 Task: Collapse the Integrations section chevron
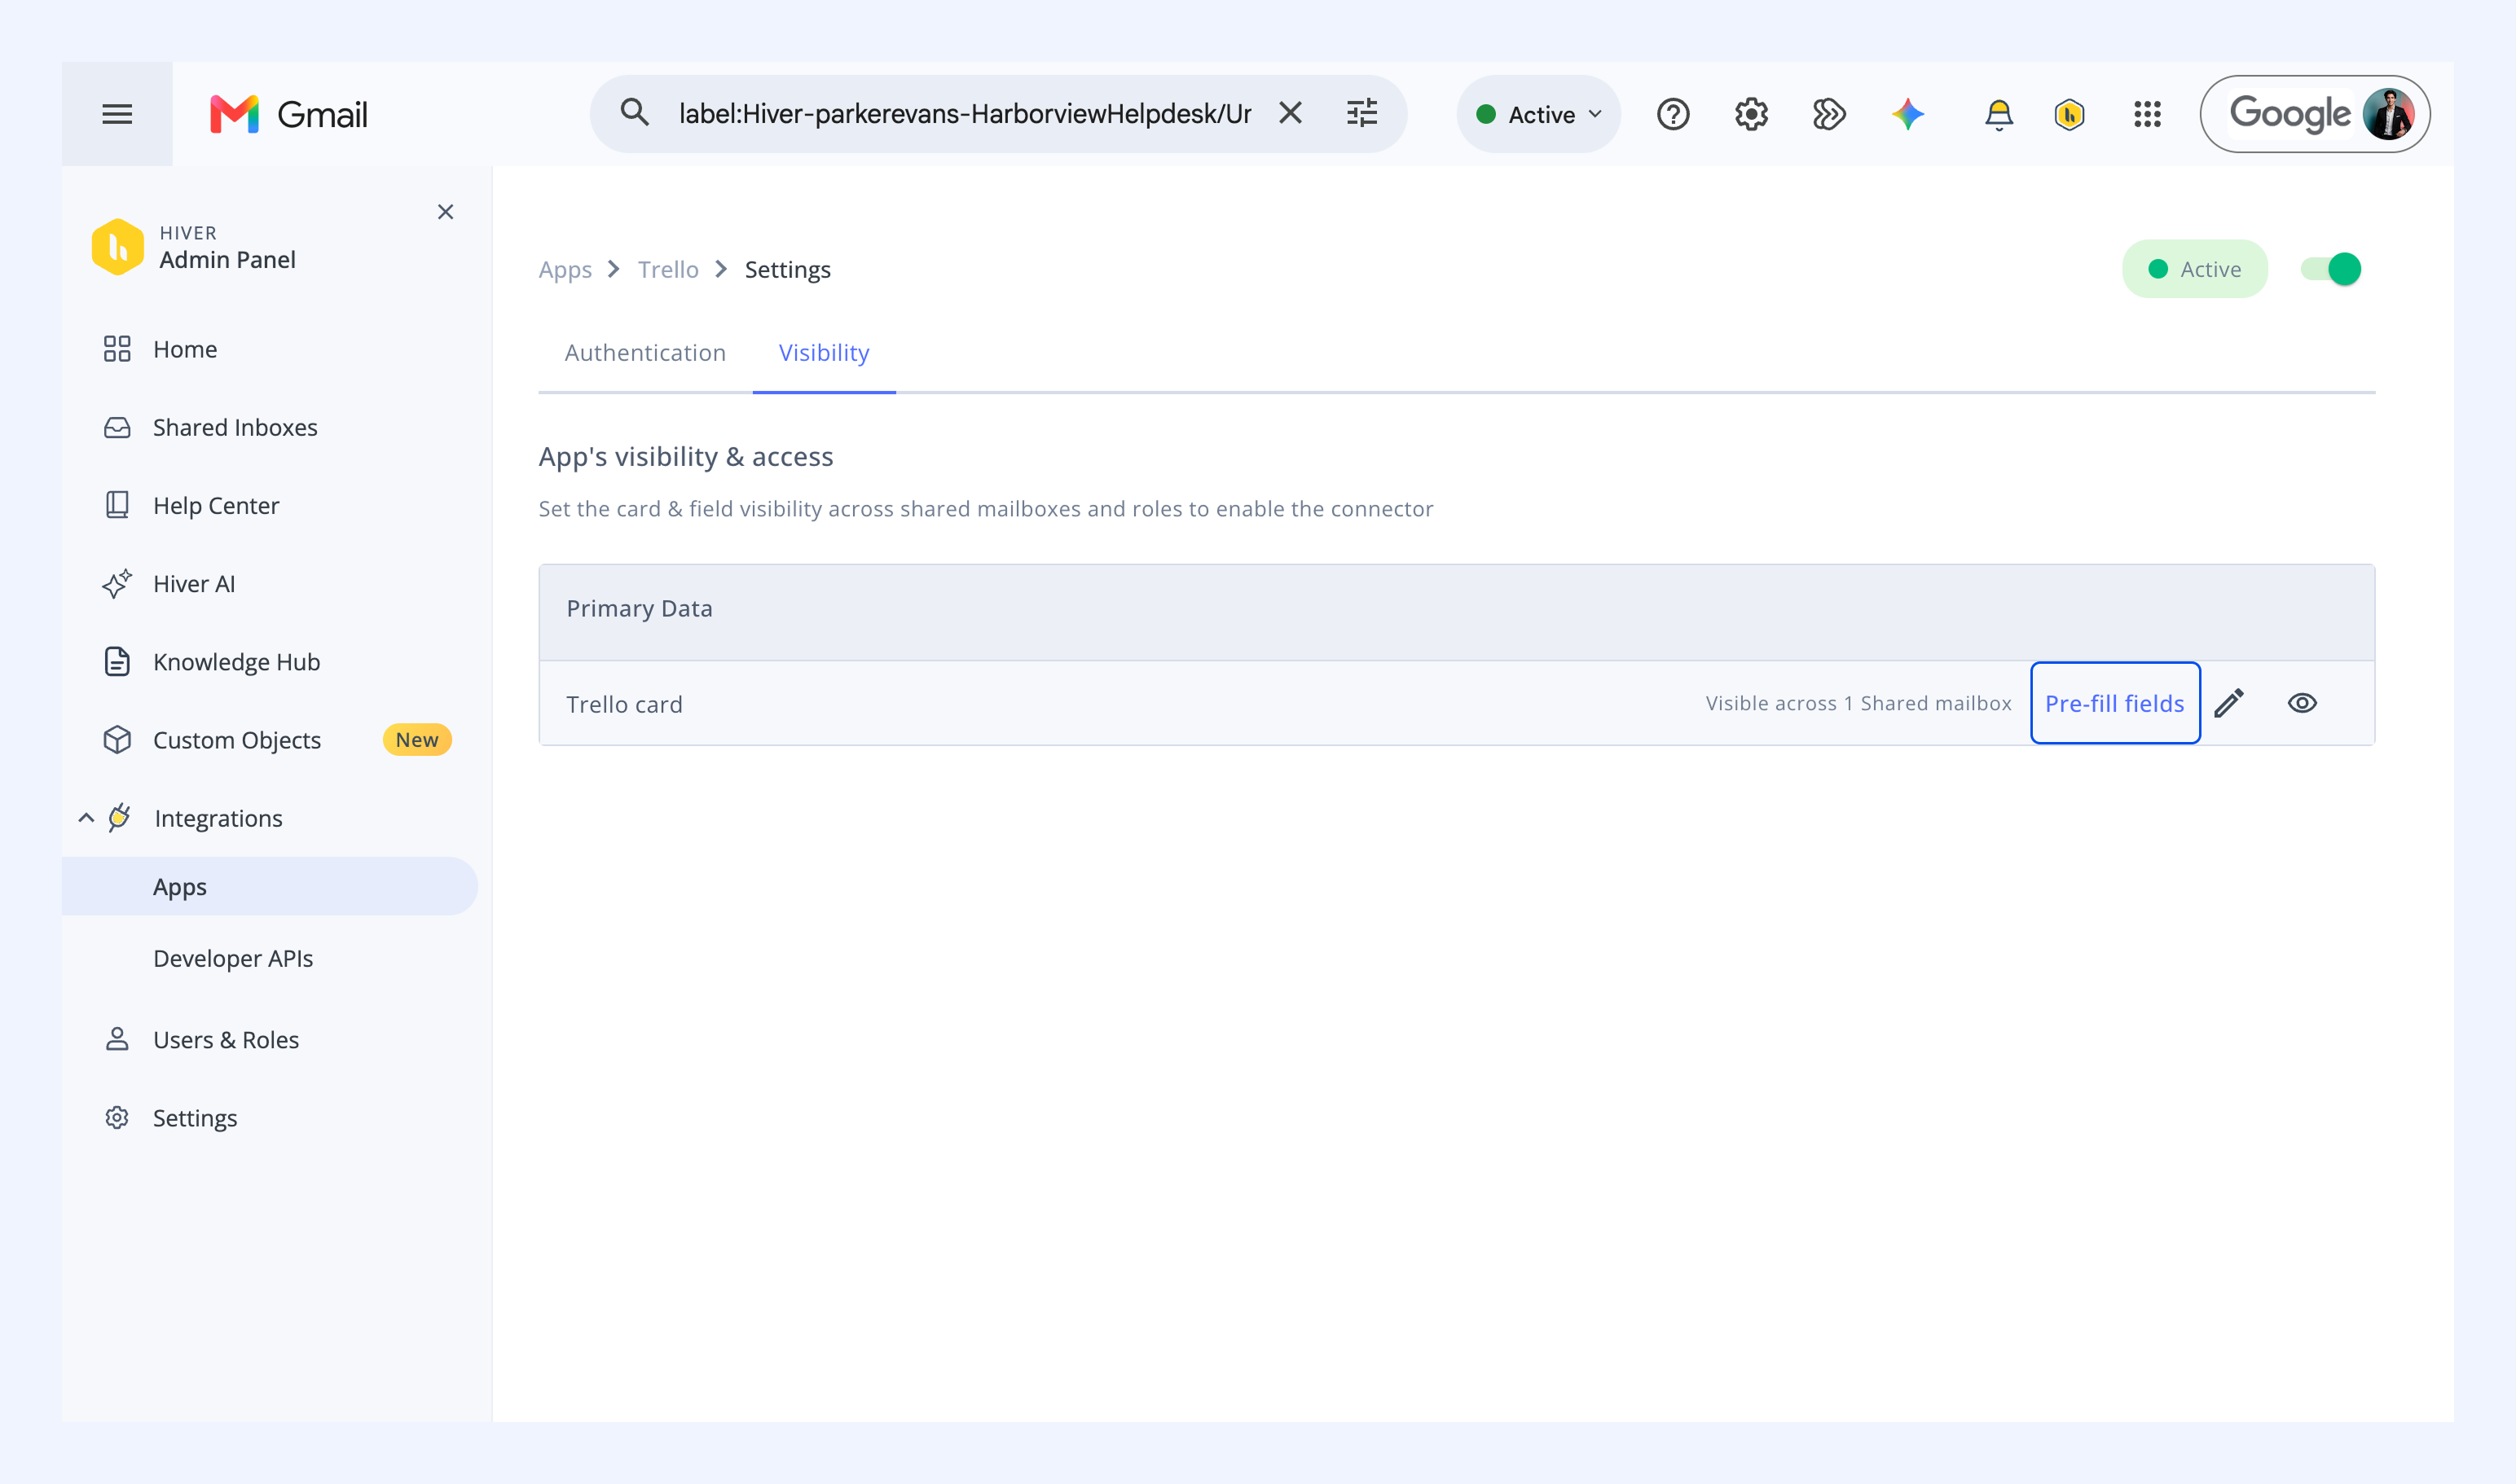(x=86, y=818)
